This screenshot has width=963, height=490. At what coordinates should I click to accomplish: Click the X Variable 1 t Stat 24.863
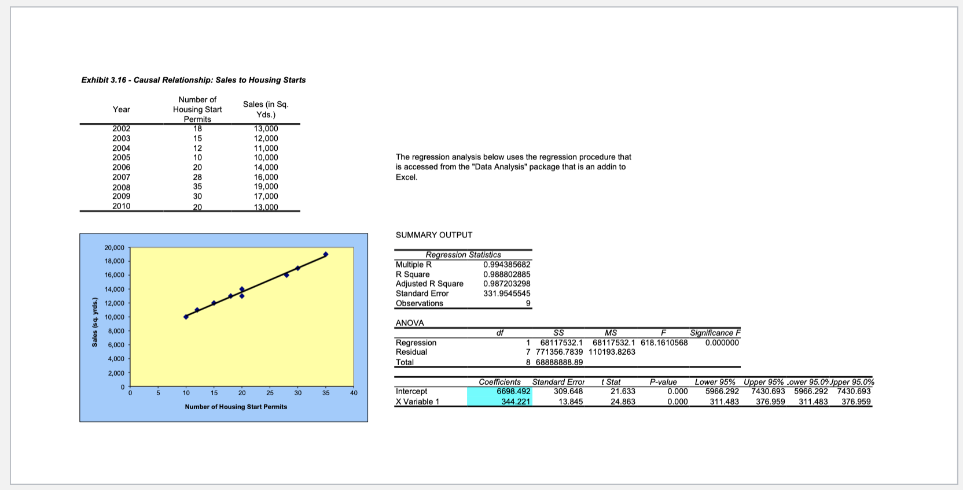pyautogui.click(x=623, y=402)
